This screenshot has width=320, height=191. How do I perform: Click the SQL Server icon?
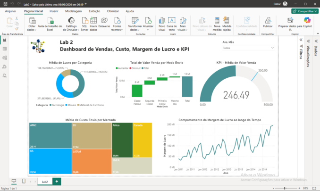[84, 21]
